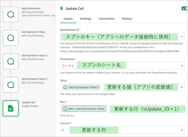
Task: Click the add Get Expression Value pill in Row
Action: click(x=84, y=109)
